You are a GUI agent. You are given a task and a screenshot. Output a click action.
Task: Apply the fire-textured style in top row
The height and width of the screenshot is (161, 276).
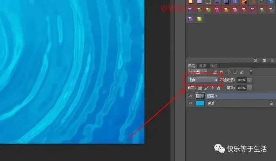pos(244,2)
